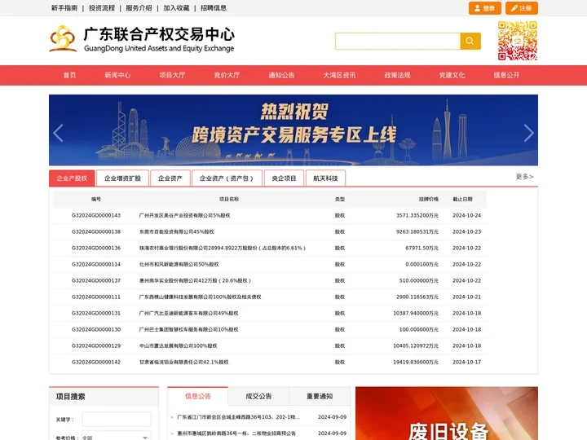The height and width of the screenshot is (440, 587).
Task: Click the 登录 login button
Action: pyautogui.click(x=485, y=8)
